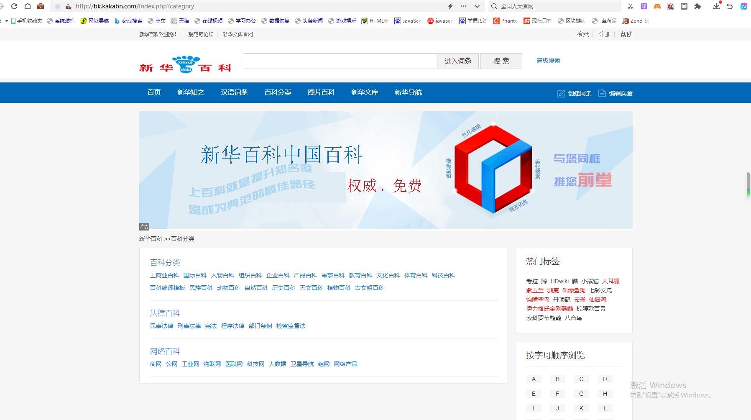The image size is (751, 420).
Task: Hit the 搜索 button
Action: [x=501, y=61]
